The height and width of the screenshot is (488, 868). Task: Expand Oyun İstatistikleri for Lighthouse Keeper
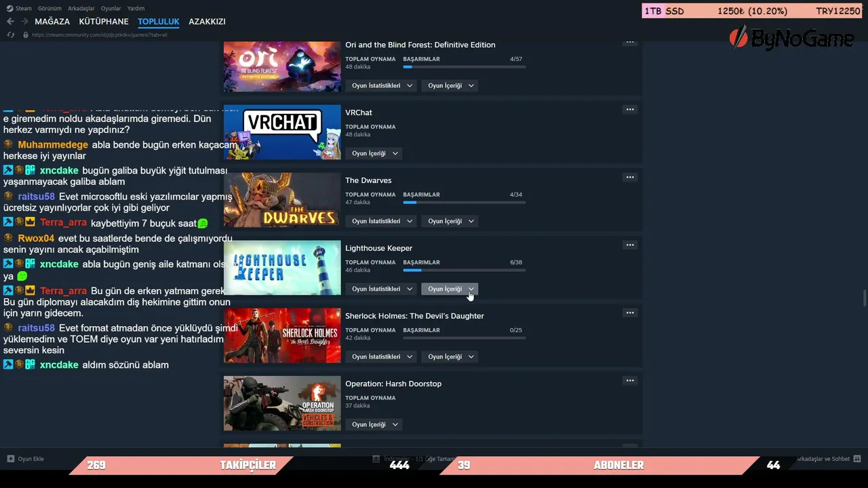tap(381, 289)
